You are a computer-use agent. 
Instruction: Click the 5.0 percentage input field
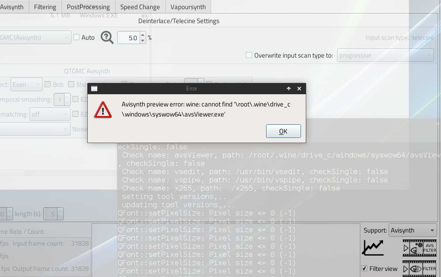coord(129,38)
